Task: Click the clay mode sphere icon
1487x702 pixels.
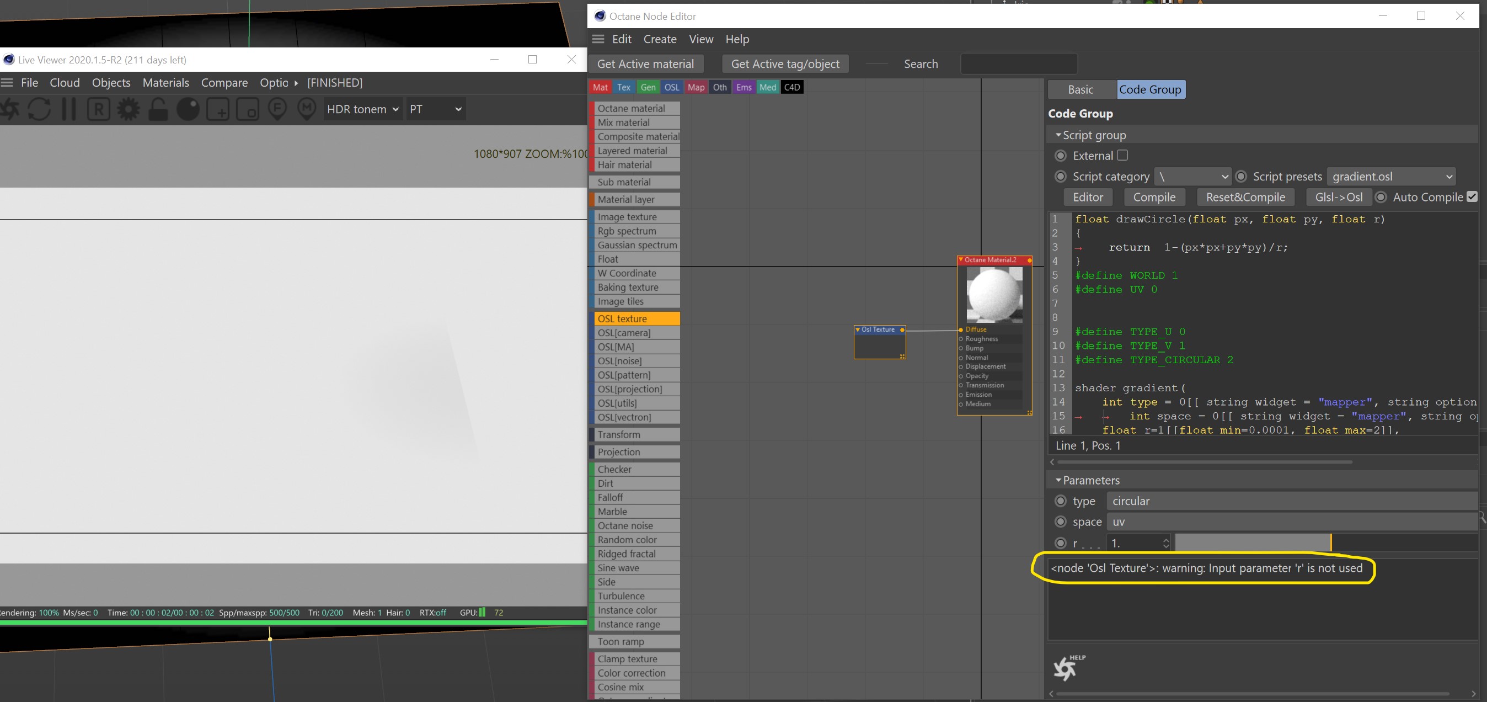Action: (188, 109)
